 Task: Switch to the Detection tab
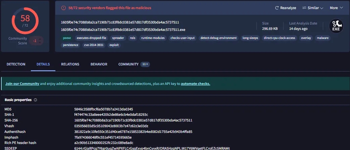16,64
